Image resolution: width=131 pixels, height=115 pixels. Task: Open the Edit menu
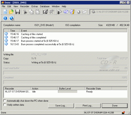point(9,6)
